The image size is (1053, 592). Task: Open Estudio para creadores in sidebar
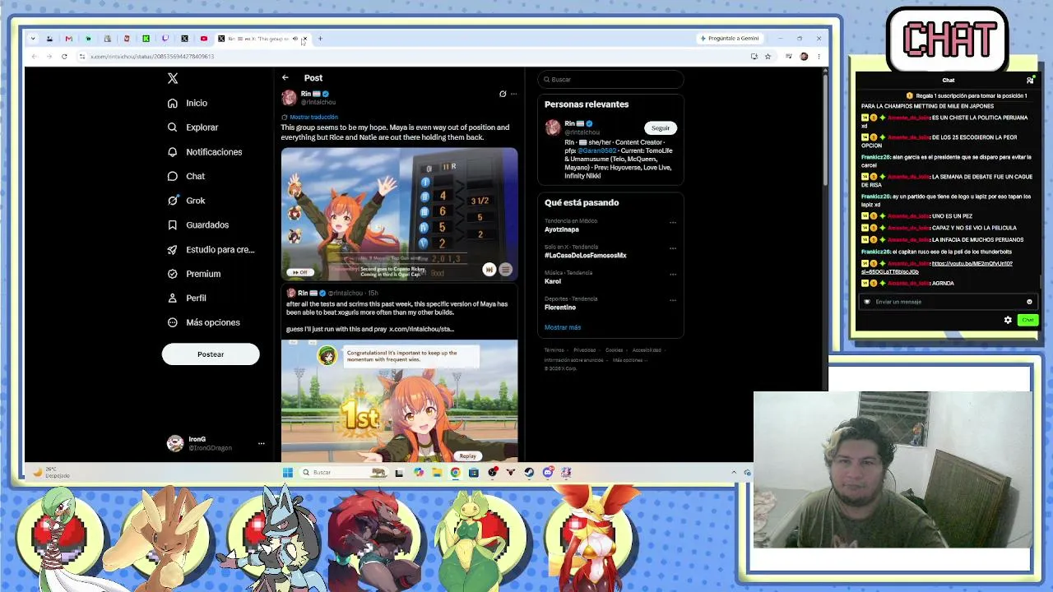(x=211, y=249)
